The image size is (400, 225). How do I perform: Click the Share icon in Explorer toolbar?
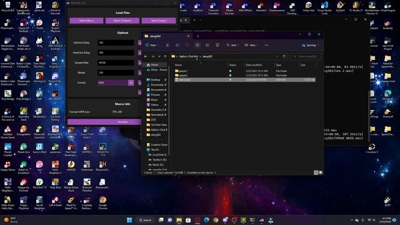[x=207, y=45]
